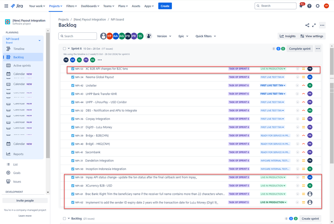Open Dashboards menu
334x224 pixels.
tap(90, 6)
